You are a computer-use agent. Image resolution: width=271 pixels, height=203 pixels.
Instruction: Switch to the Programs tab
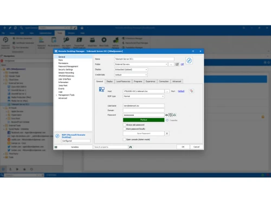(x=138, y=81)
